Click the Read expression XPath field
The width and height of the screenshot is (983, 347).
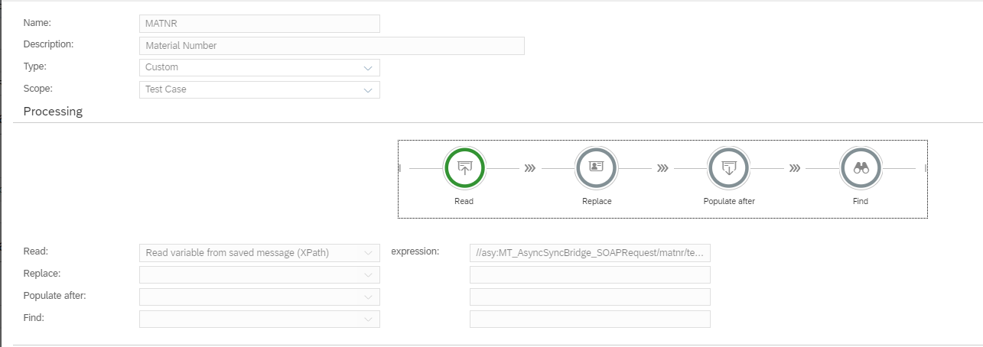tap(590, 253)
